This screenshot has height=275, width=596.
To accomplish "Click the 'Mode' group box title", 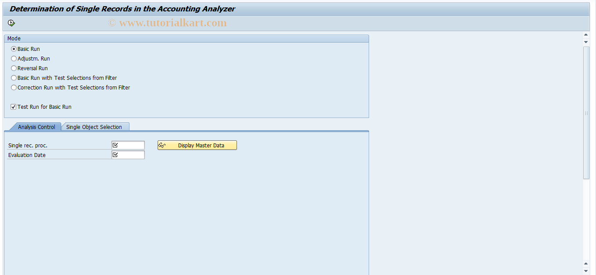I will coord(14,39).
